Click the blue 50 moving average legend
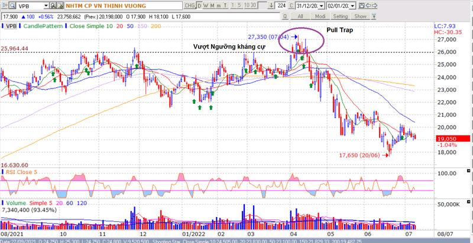 point(130,26)
